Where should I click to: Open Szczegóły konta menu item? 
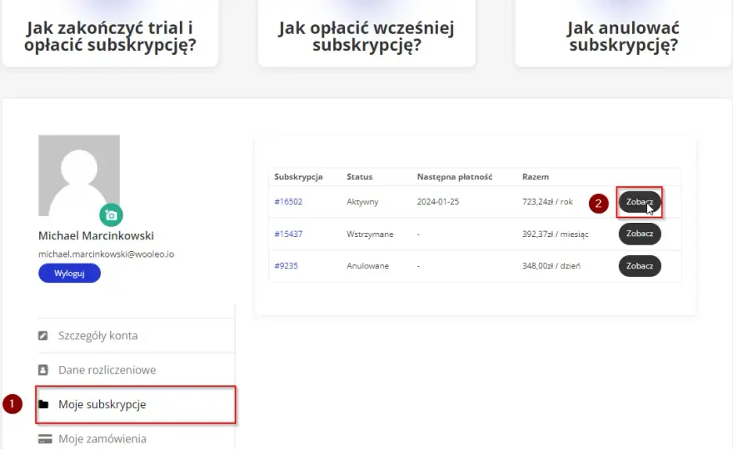pos(136,336)
